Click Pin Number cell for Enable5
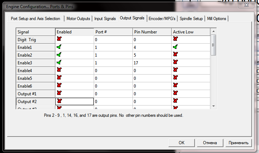 (152, 78)
